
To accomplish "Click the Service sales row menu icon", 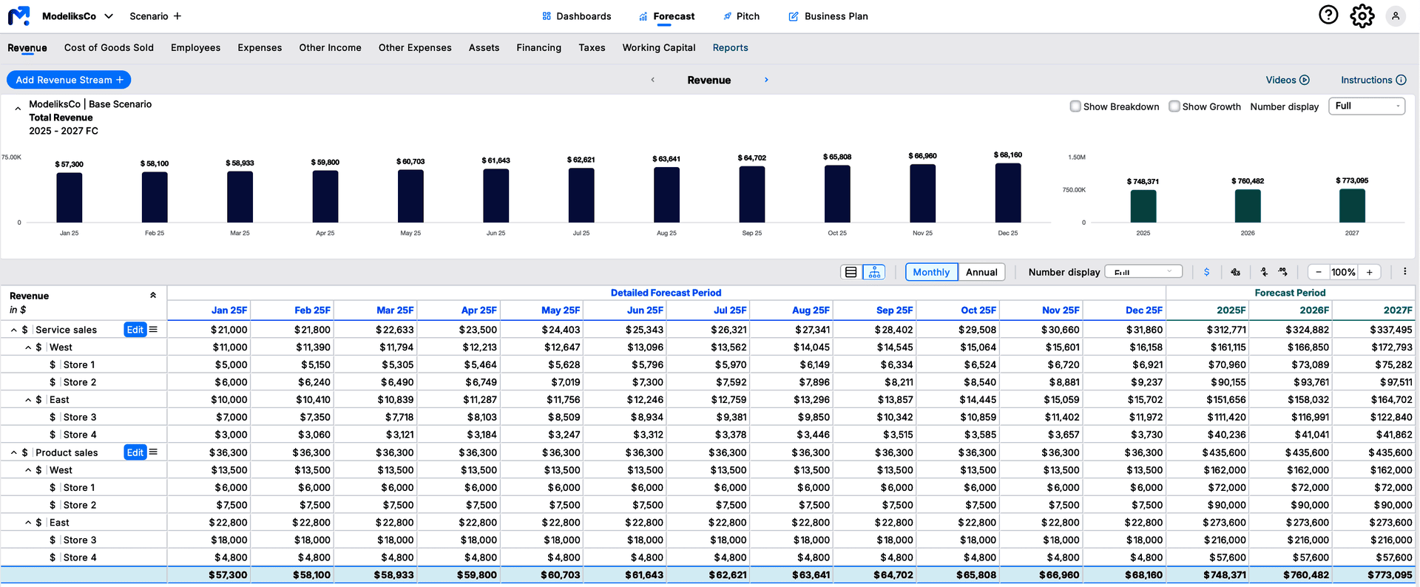I will pos(154,330).
